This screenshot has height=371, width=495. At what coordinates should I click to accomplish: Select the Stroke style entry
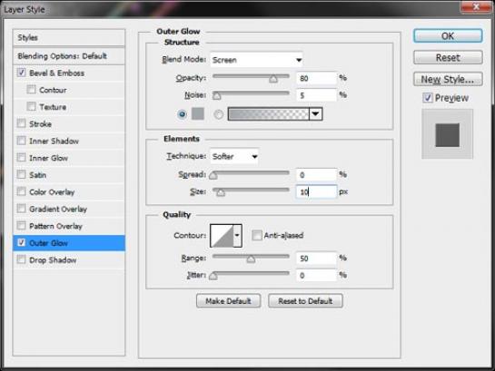click(69, 124)
